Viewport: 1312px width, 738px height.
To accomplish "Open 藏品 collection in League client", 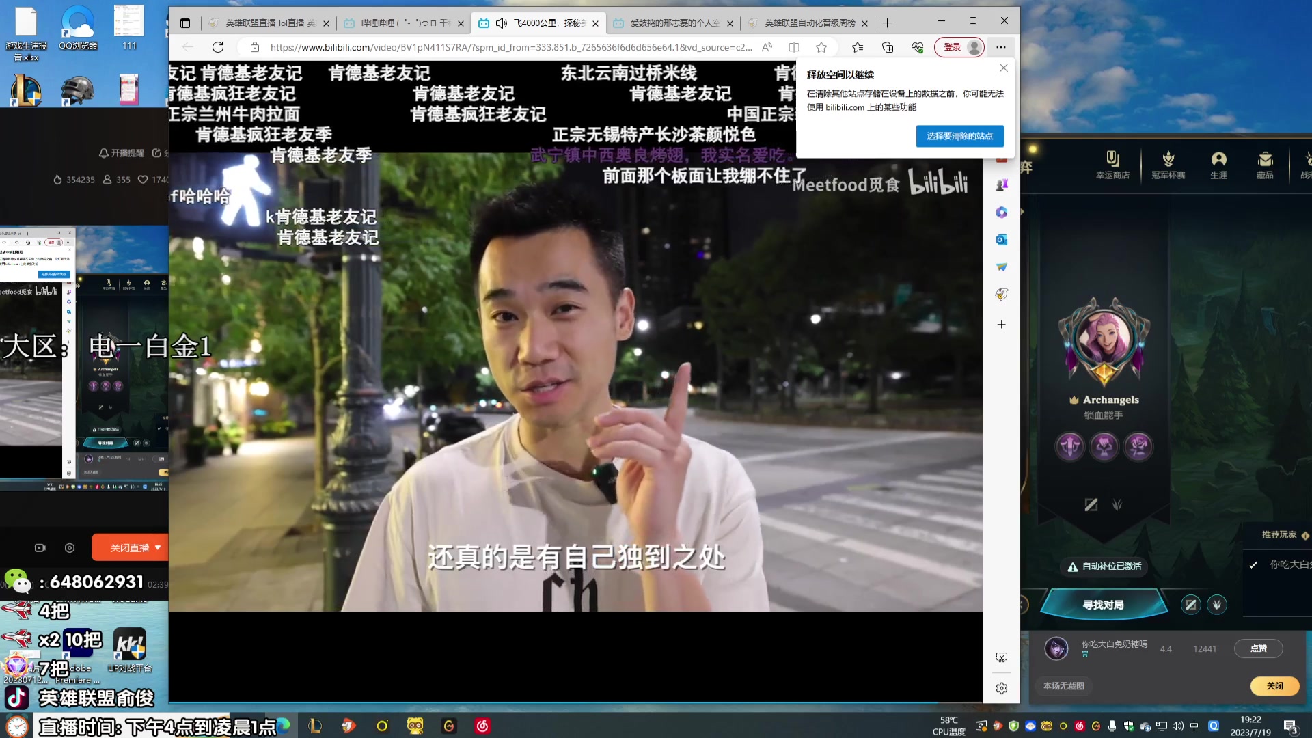I will coord(1265,165).
